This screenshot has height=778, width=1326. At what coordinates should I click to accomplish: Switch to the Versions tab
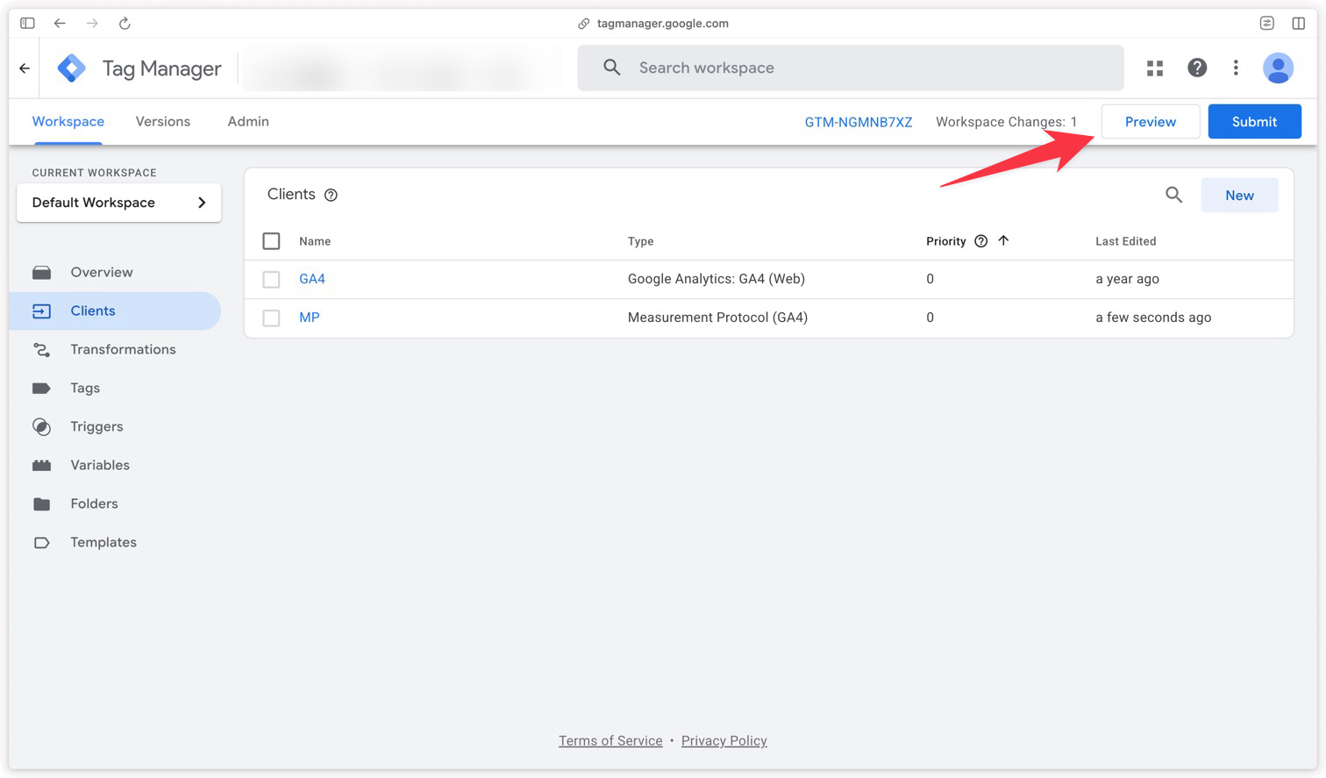(162, 121)
